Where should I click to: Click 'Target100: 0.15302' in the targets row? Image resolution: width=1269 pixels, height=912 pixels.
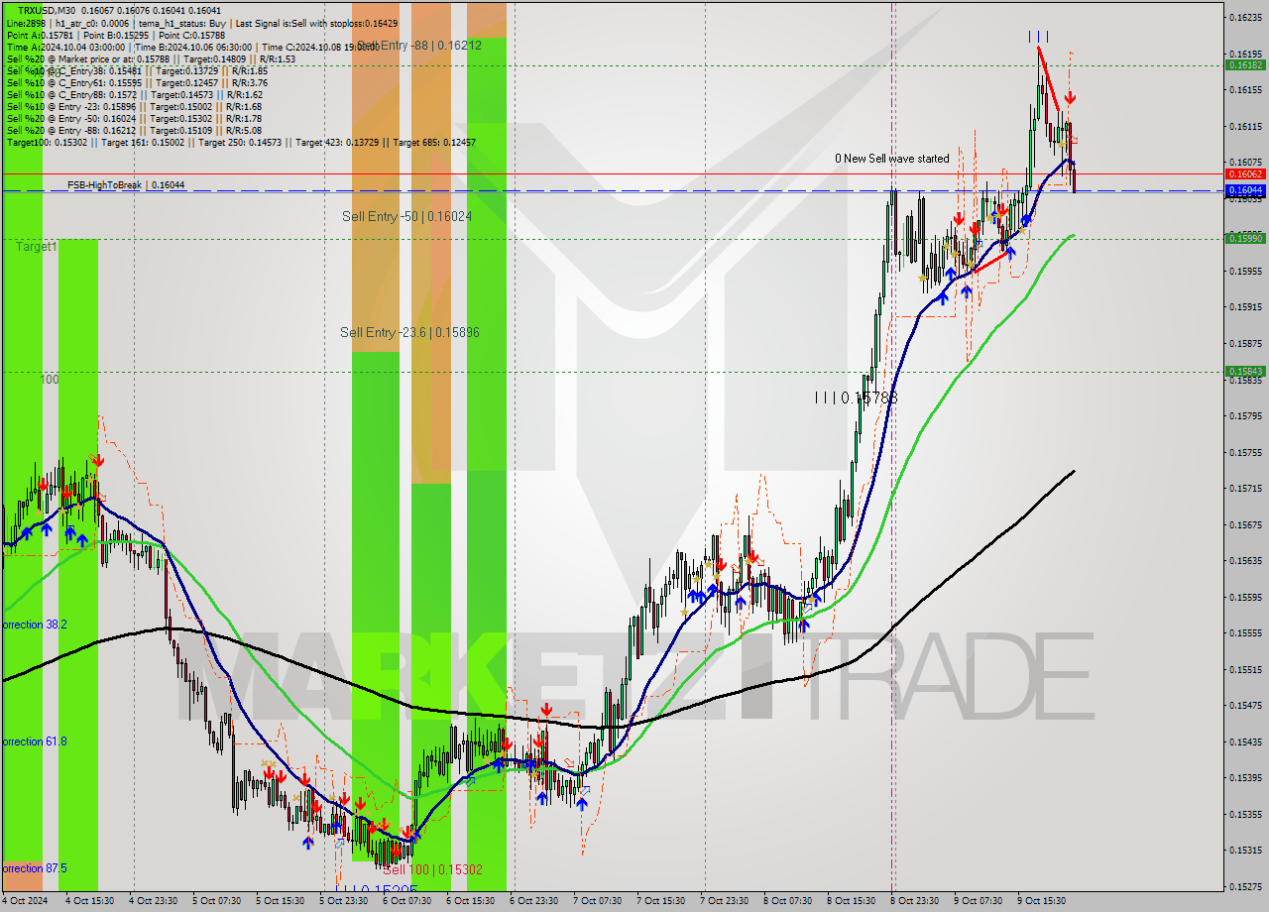49,142
